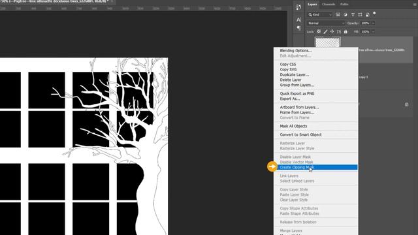
Task: Lock layer position
Action: pos(332,32)
